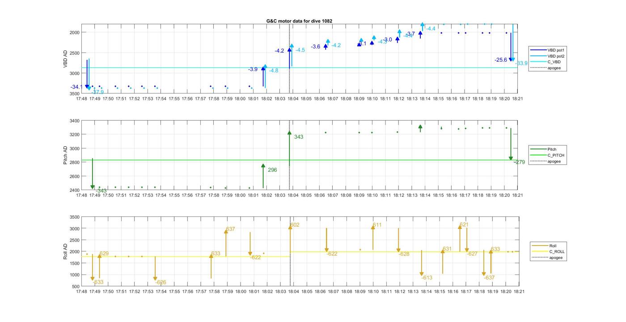Screen dimensions: 626x322
Task: Click the '-34.1' VBD data label
Action: coord(76,87)
